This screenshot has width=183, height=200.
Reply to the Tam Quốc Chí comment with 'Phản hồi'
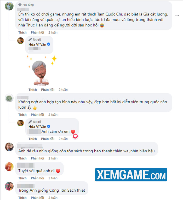[x=37, y=32]
